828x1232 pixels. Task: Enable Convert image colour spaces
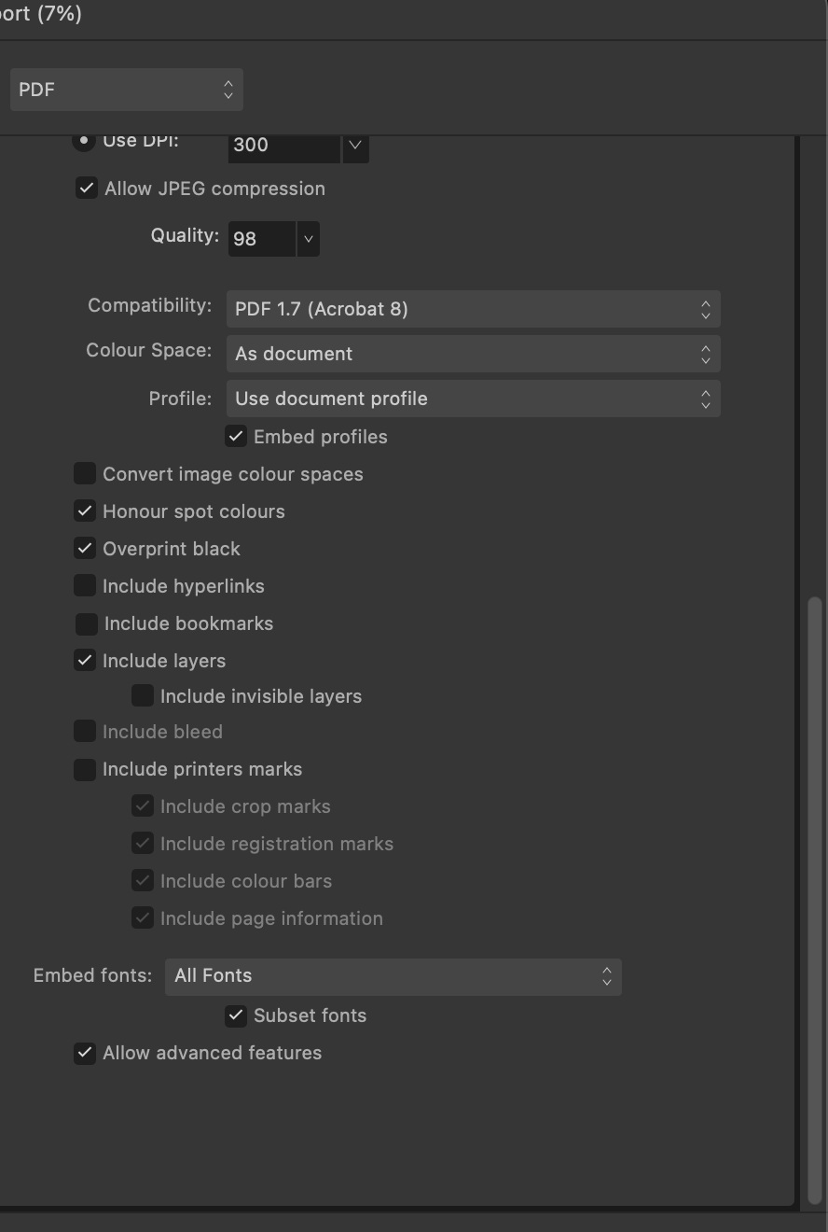(85, 473)
